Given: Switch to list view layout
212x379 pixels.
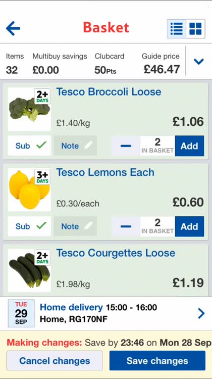Looking at the screenshot, I should tap(177, 29).
